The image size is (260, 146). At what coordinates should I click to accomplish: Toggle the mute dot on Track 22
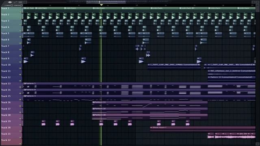[20, 144]
